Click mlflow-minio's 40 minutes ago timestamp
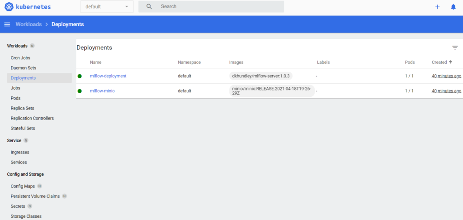 (x=446, y=91)
